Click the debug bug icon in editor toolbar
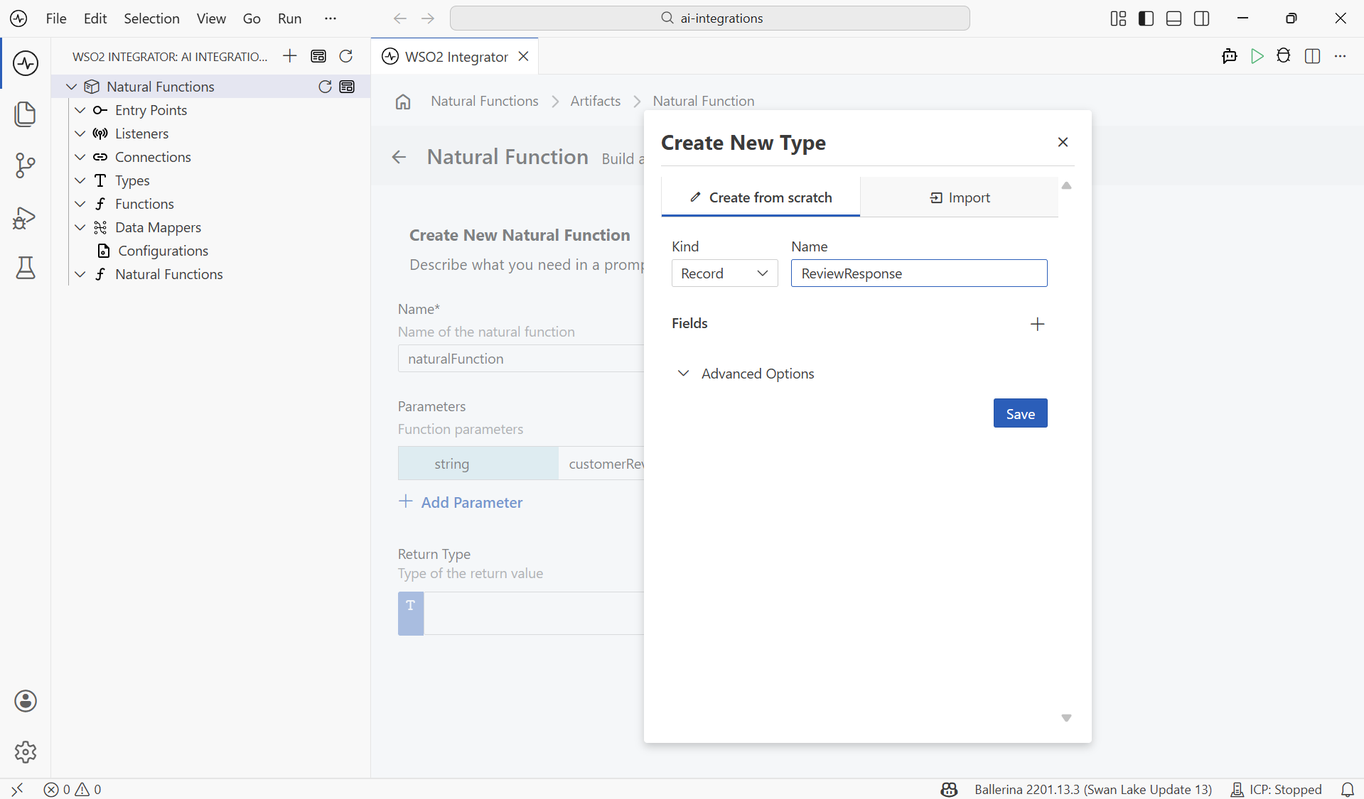Screen dimensions: 1364x799 [1284, 56]
